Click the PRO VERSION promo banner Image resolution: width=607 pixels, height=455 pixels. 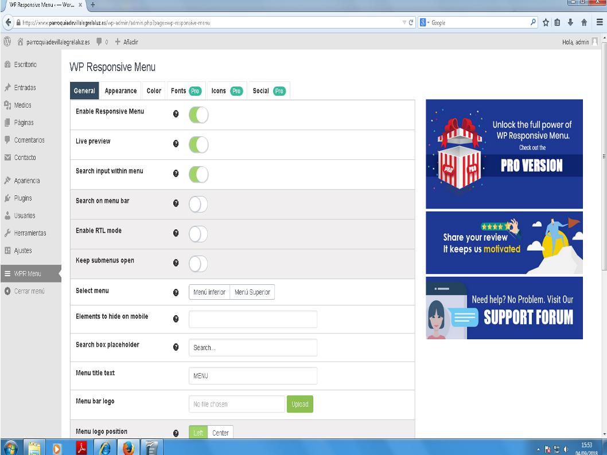coord(504,154)
